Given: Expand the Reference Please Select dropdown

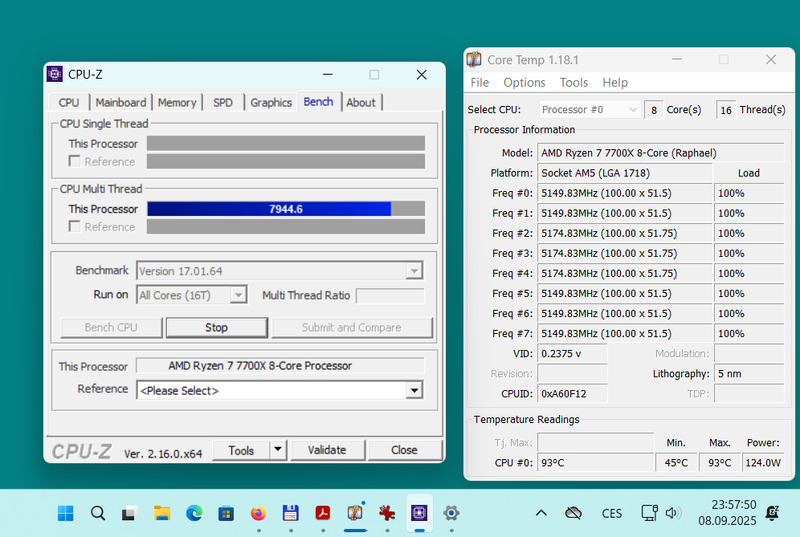Looking at the screenshot, I should coord(414,391).
